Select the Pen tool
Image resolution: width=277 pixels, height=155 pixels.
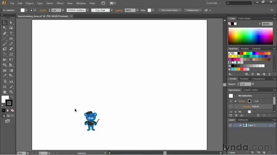click(x=5, y=34)
